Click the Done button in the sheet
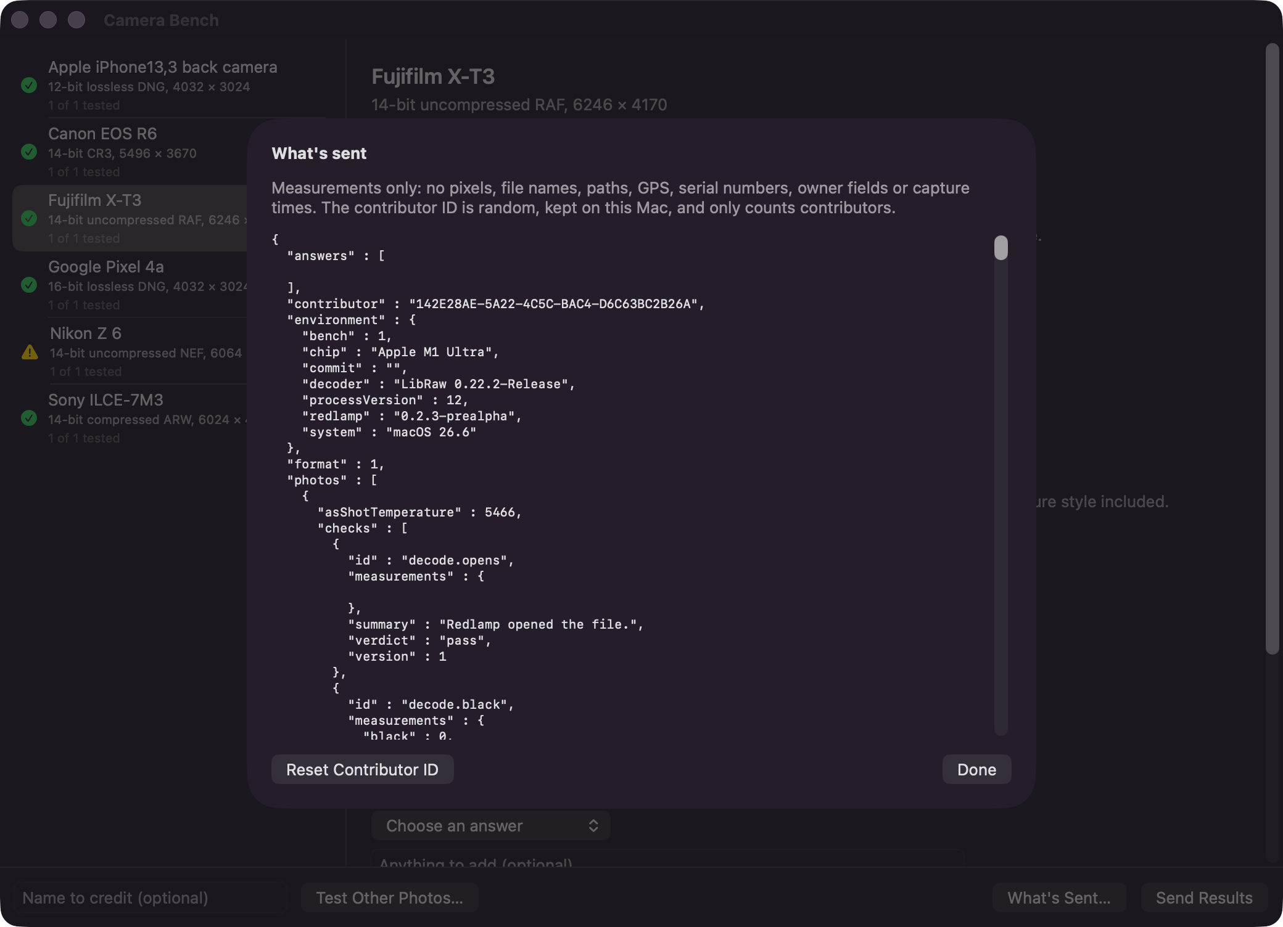 coord(976,769)
